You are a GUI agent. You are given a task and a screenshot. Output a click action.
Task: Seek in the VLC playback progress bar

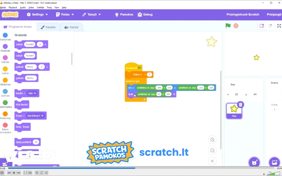point(141,168)
